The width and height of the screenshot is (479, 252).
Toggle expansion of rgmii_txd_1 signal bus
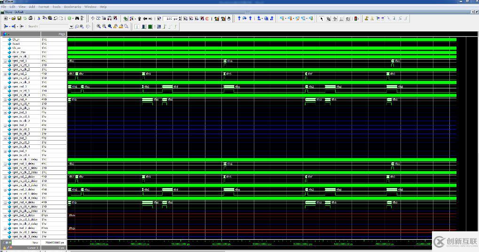click(5, 112)
